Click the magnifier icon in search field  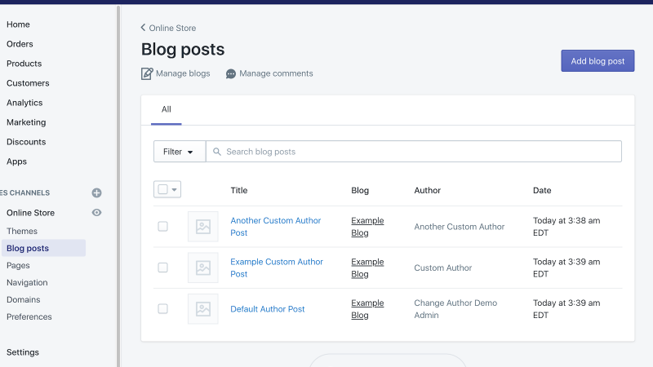(217, 152)
